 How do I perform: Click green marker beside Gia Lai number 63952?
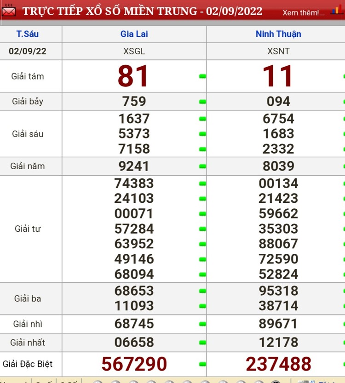(202, 244)
